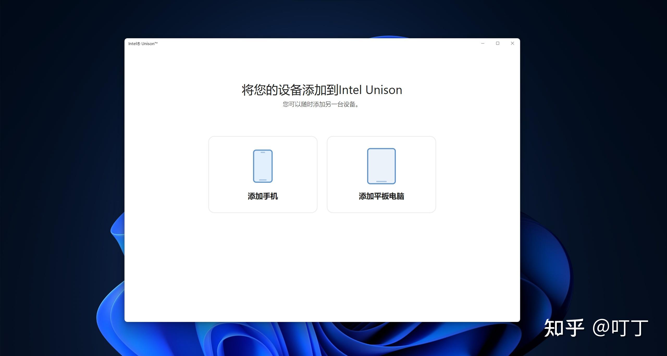Screen dimensions: 667x356
Task: Select the tablet icon on the right card
Action: coord(381,166)
